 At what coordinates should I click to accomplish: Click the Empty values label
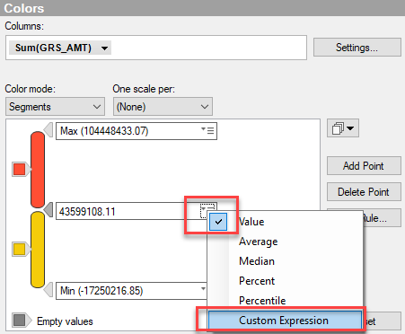coord(65,321)
